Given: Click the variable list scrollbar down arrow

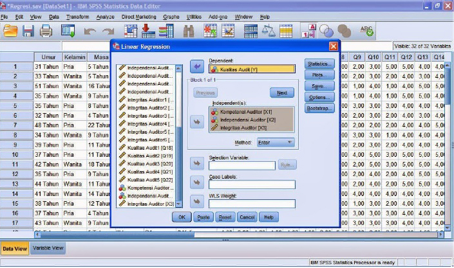Looking at the screenshot, I should (x=180, y=204).
